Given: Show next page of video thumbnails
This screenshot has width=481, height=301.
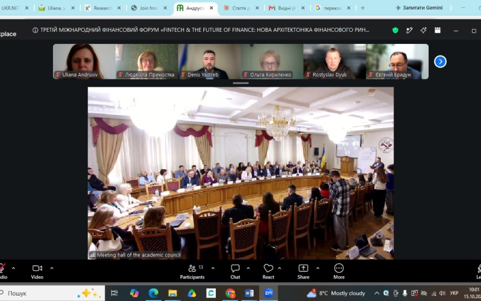Looking at the screenshot, I should 440,61.
